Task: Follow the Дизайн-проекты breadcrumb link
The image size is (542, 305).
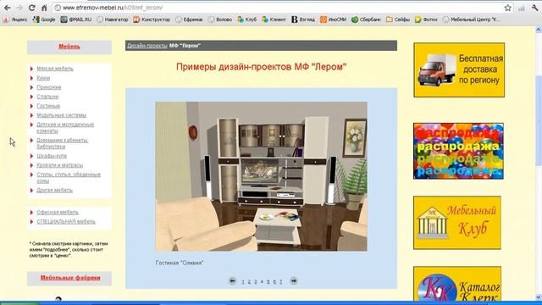Action: [147, 46]
